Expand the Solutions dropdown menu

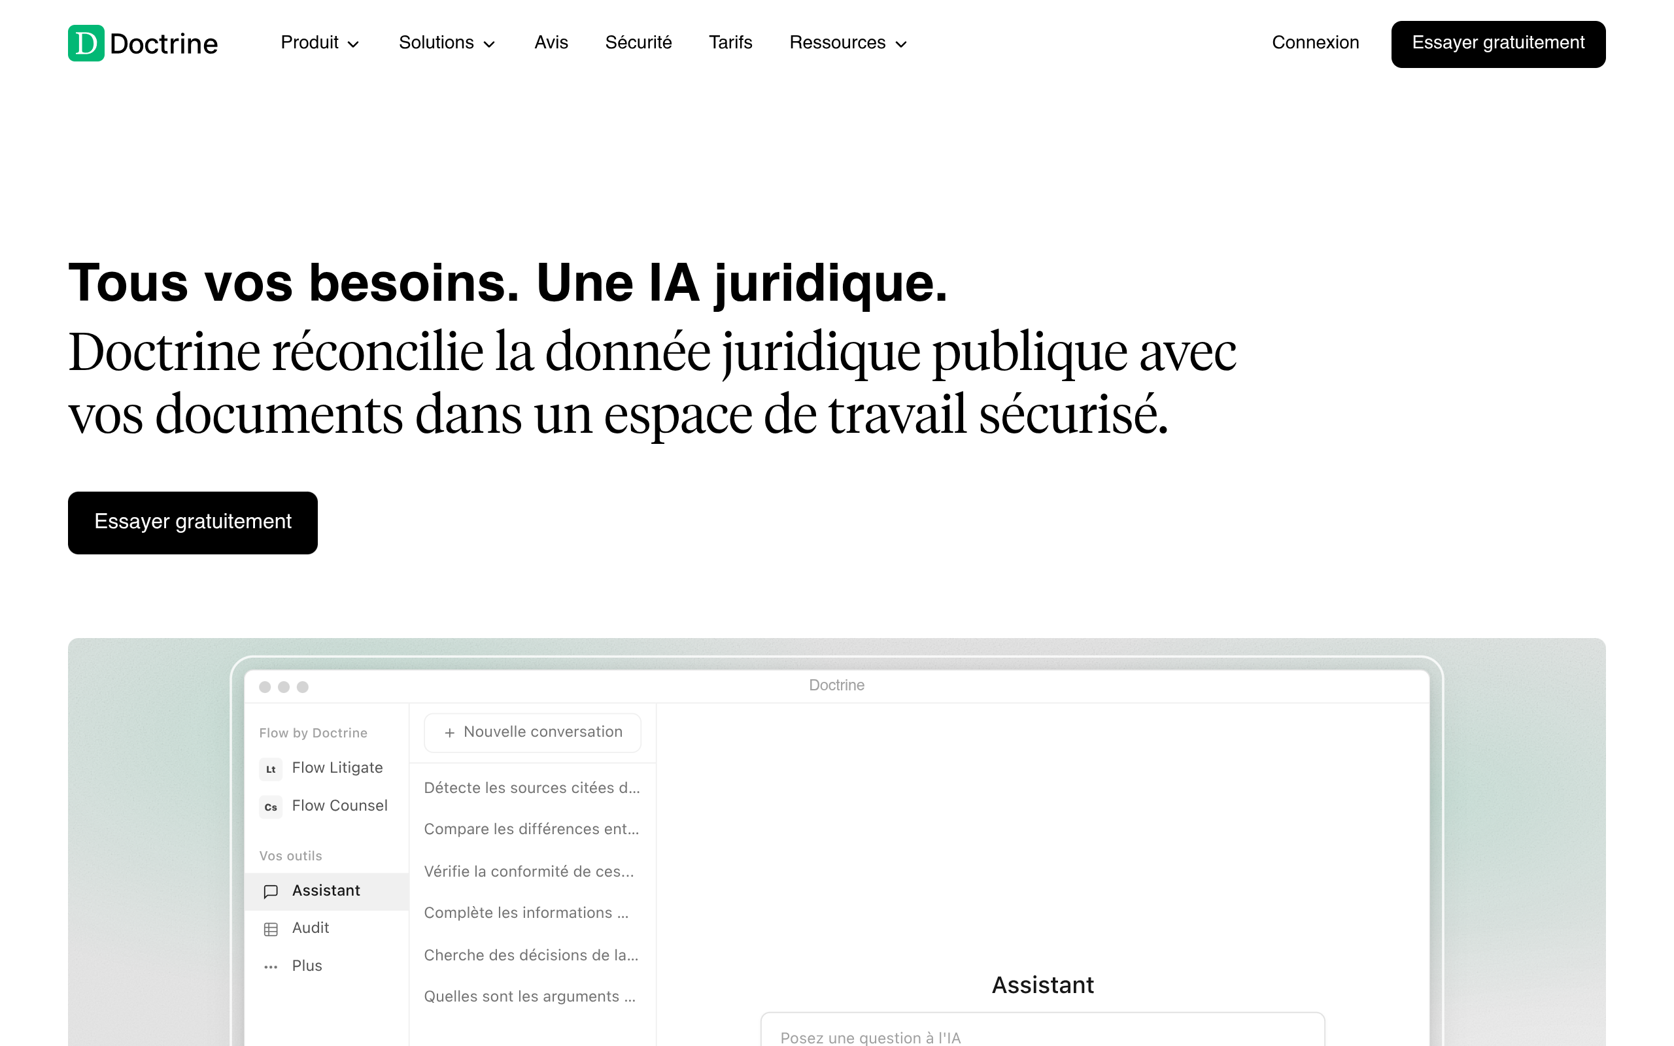[447, 43]
